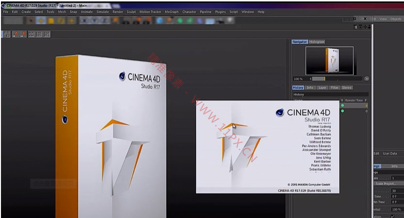Image resolution: width=404 pixels, height=218 pixels.
Task: Open the Sculpt menu
Action: coord(131,12)
